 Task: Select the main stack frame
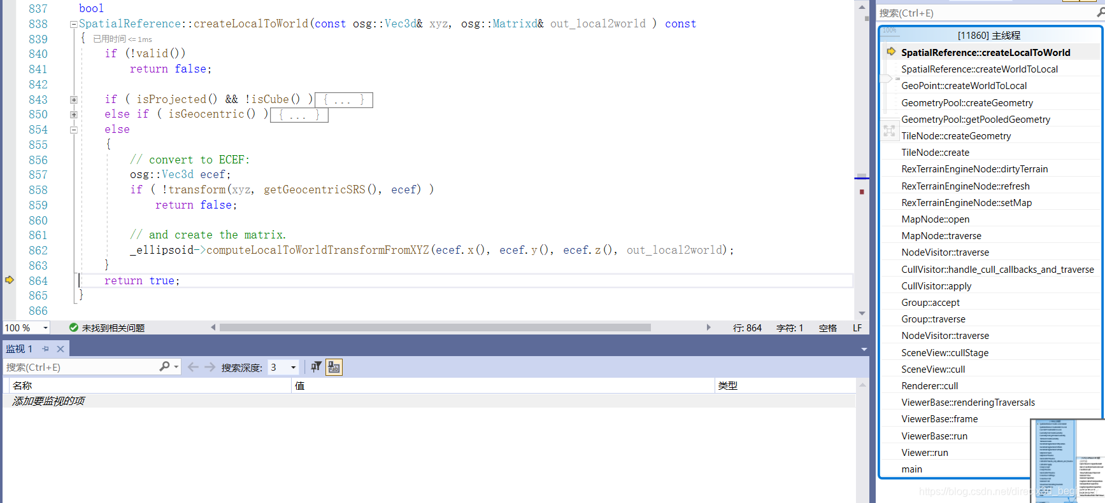click(911, 469)
